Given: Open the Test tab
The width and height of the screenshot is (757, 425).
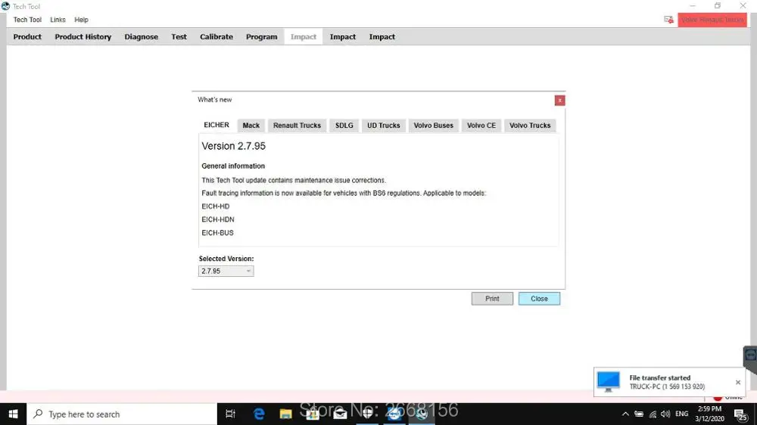Looking at the screenshot, I should [x=179, y=36].
